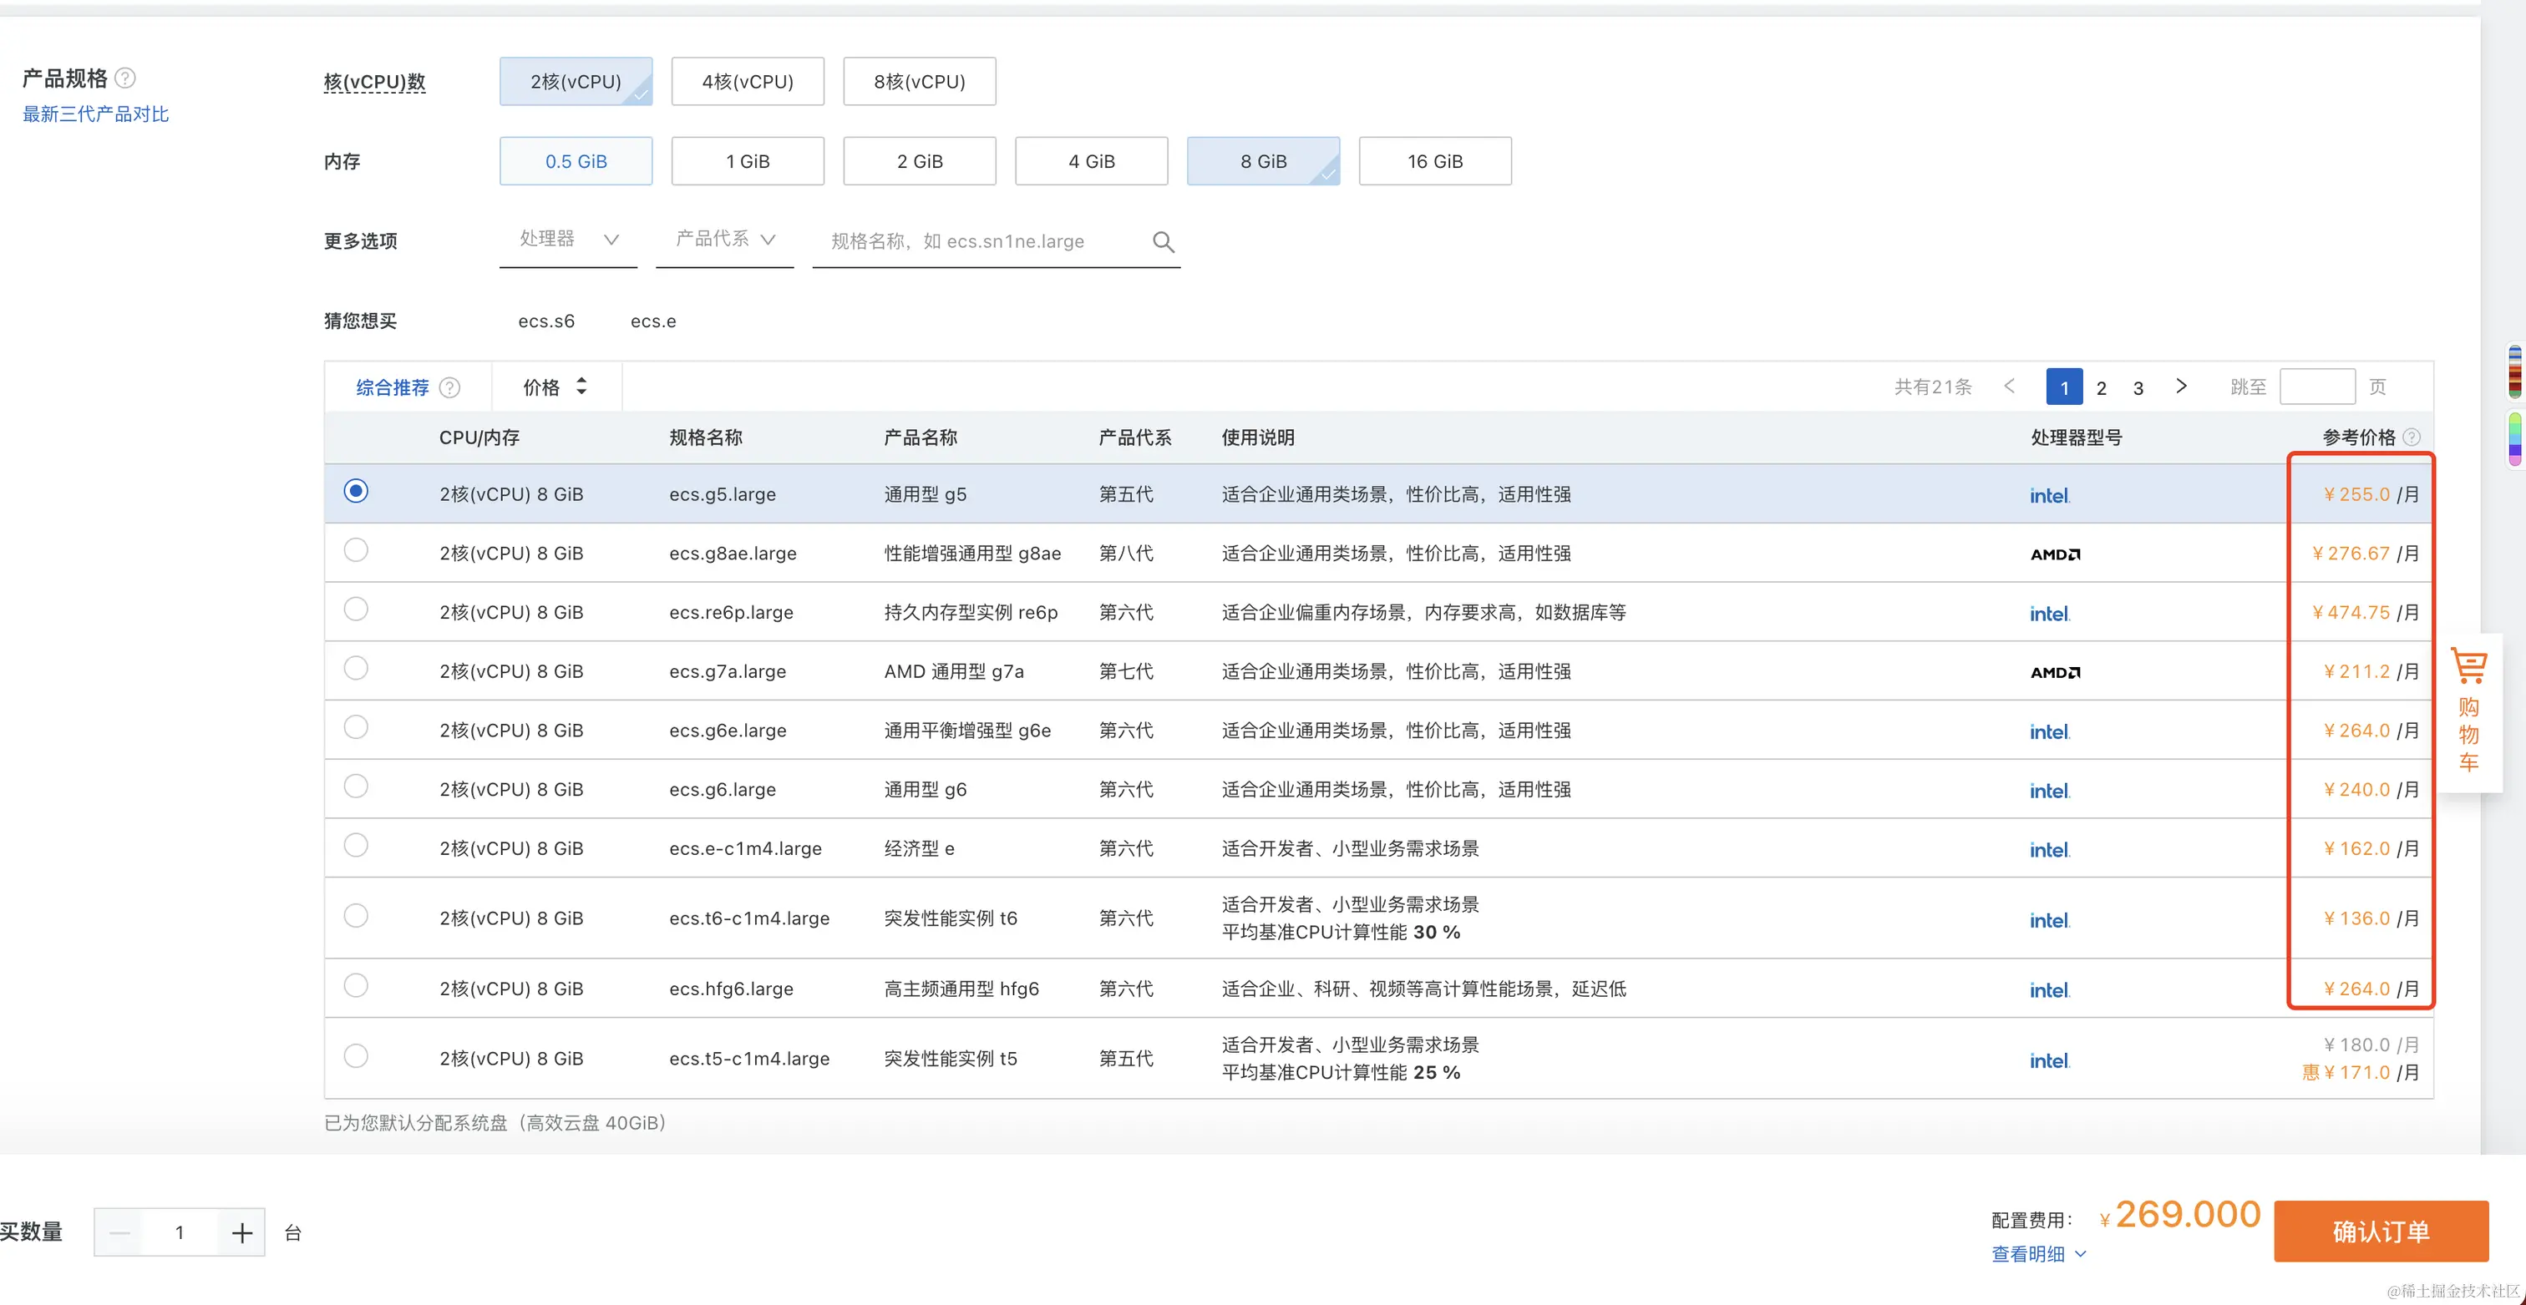Viewport: 2526px width, 1305px height.
Task: Open the 处理器 dropdown
Action: (x=568, y=240)
